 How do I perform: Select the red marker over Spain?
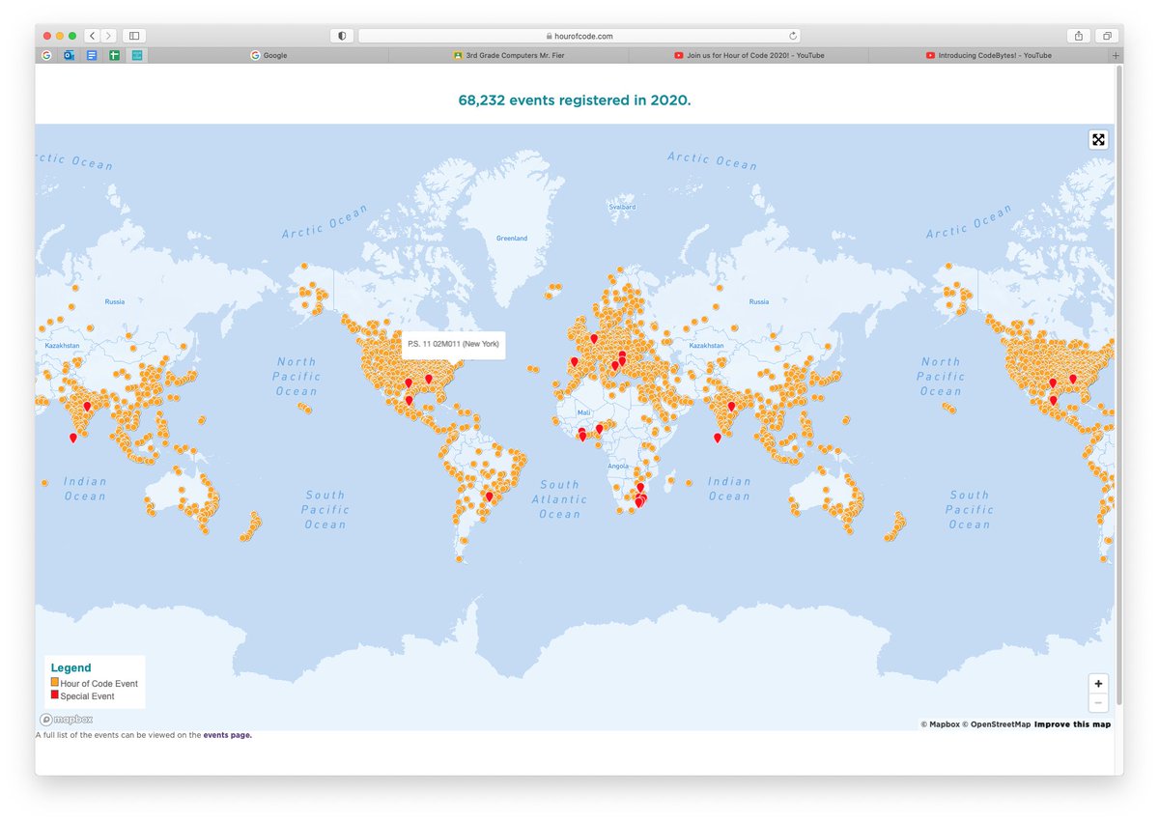point(574,362)
